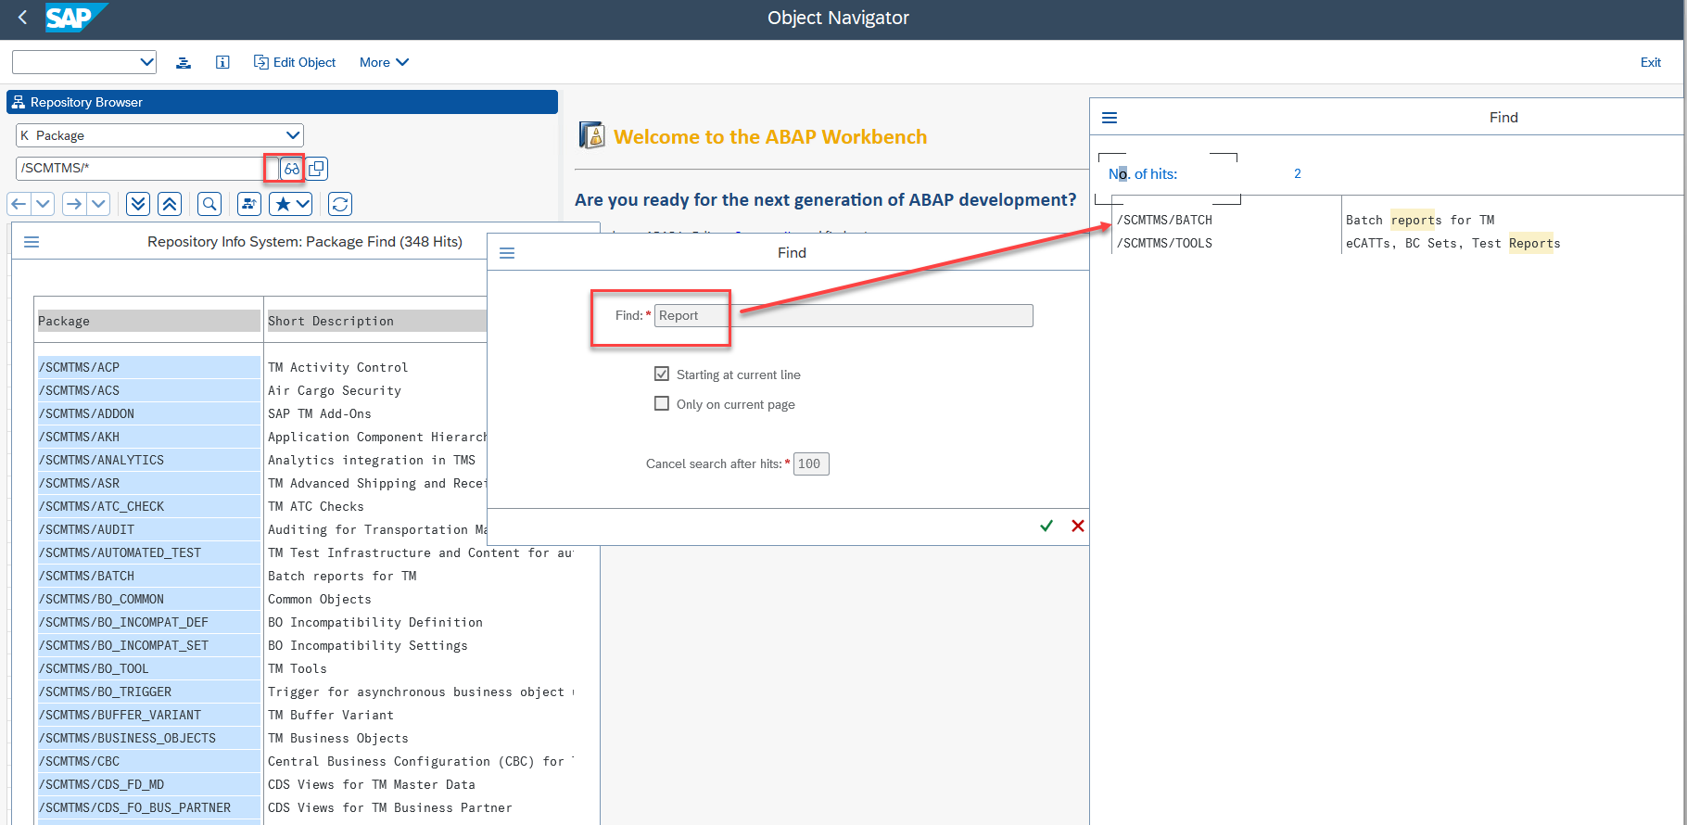Viewport: 1687px width, 825px height.
Task: Refresh the object list
Action: (x=340, y=204)
